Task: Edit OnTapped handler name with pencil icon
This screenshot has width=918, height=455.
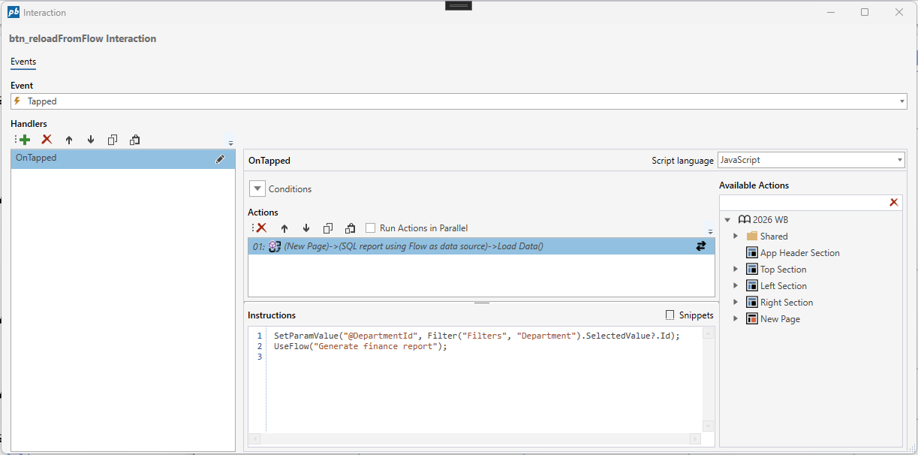Action: [220, 158]
